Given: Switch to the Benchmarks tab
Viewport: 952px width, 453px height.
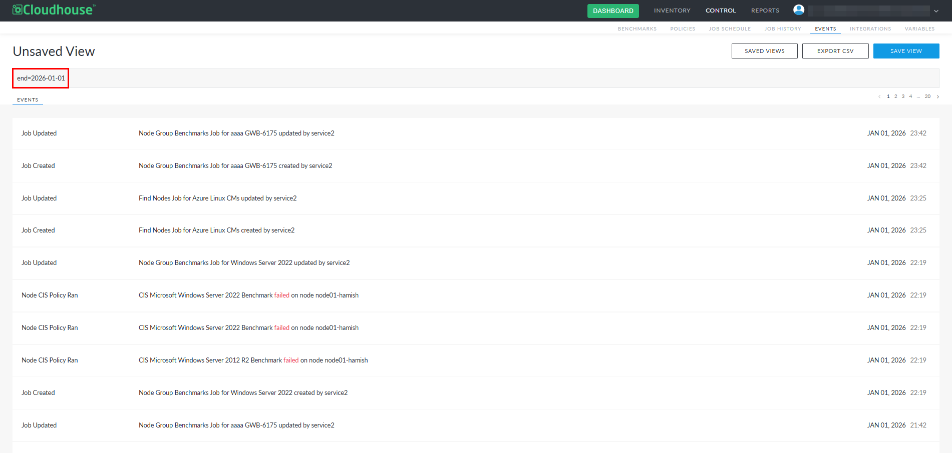Looking at the screenshot, I should [637, 29].
